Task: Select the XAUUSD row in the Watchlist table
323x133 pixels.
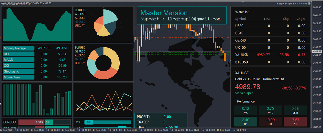Action: (x=270, y=55)
